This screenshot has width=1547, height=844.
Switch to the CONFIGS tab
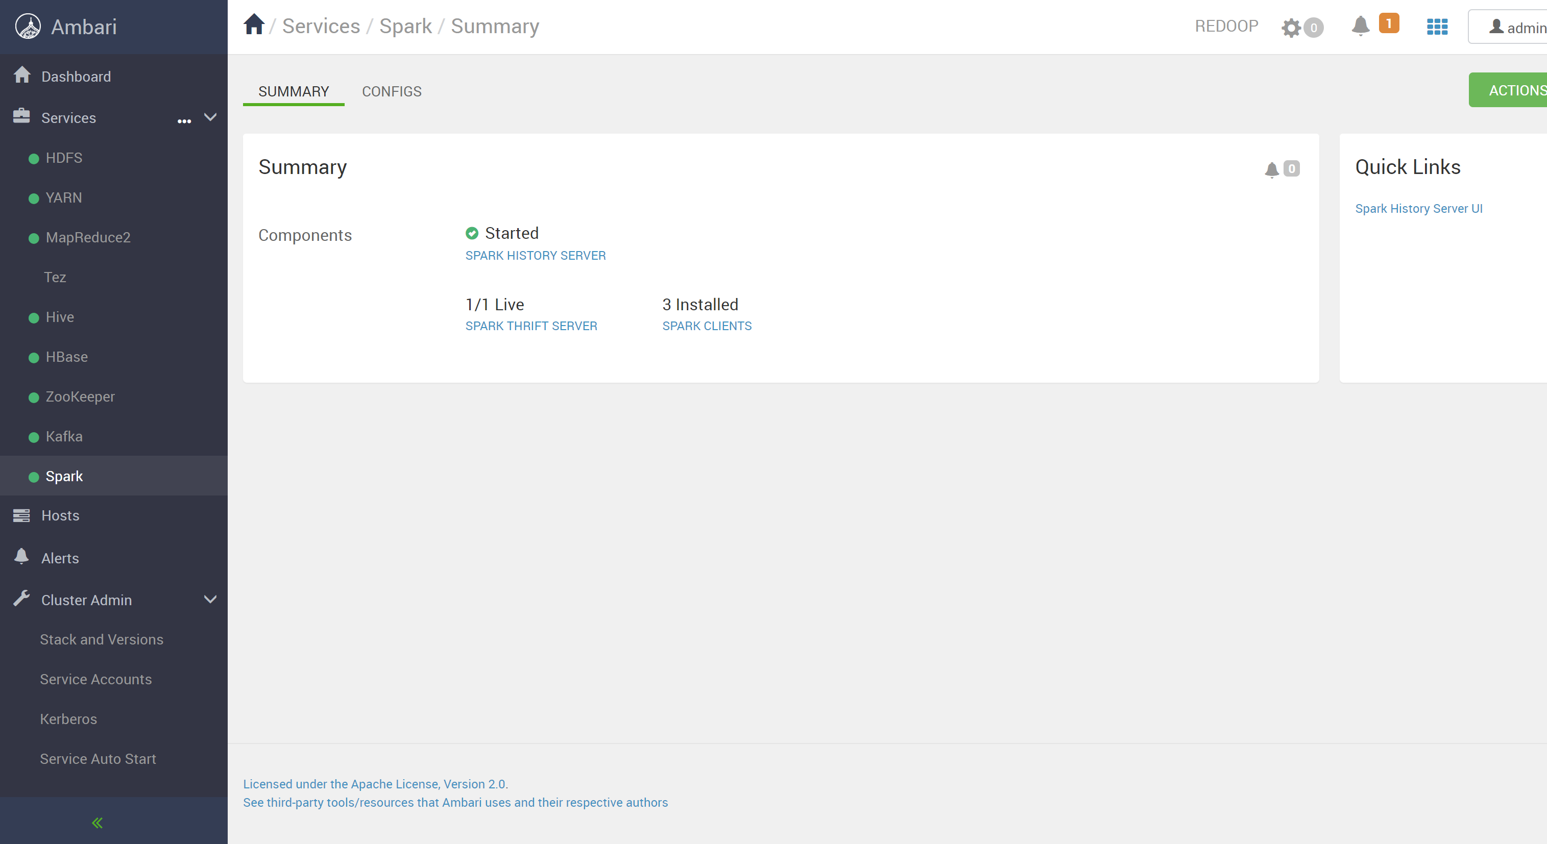pyautogui.click(x=392, y=92)
